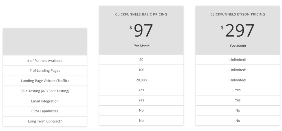Click the '20' funnels value in Basic plan

pos(141,60)
